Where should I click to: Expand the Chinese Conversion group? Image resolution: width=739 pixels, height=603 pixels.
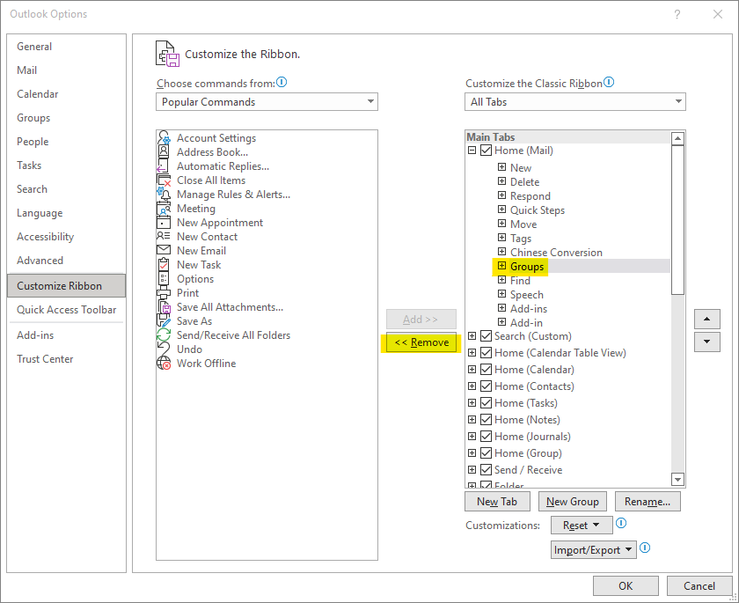[502, 252]
